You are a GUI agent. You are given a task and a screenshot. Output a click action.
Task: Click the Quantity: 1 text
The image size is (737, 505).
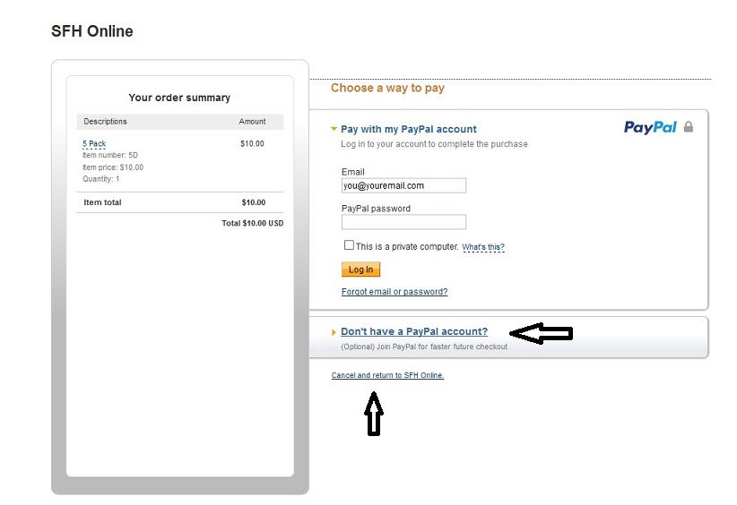[x=101, y=179]
